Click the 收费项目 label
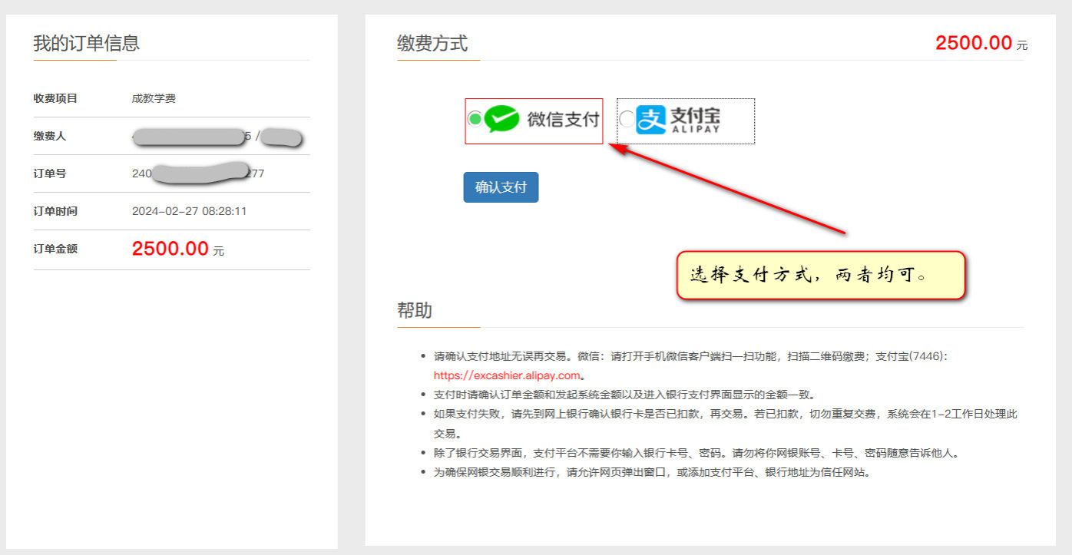1072x555 pixels. tap(55, 98)
